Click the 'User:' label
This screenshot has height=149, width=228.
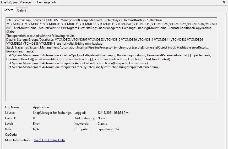[8, 129]
